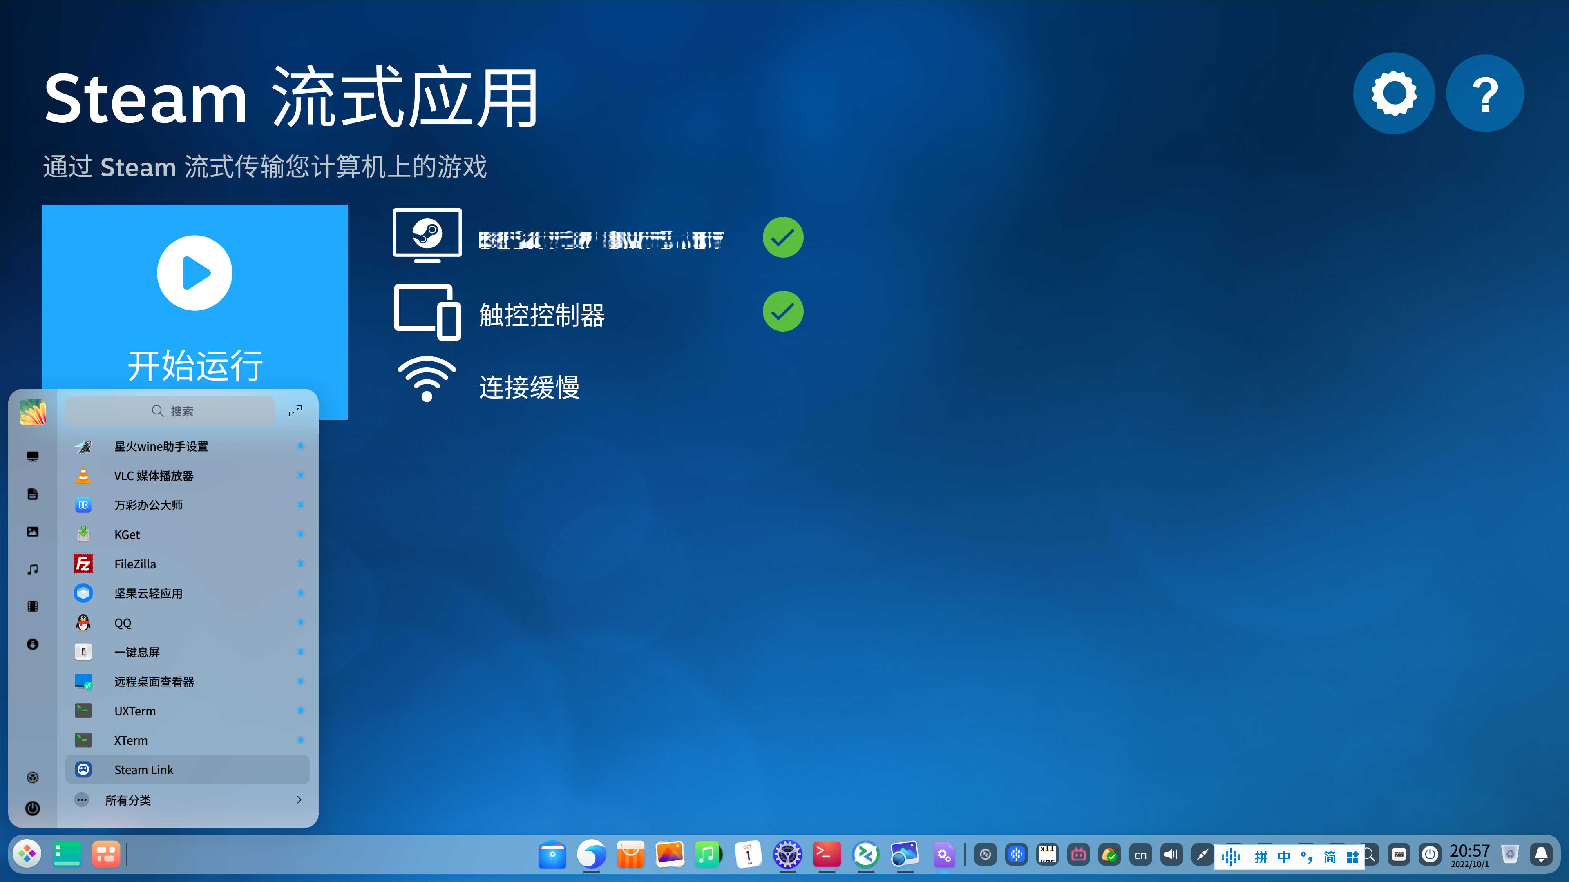
Task: Toggle the green checkmark next to 触控控制器
Action: pos(783,311)
